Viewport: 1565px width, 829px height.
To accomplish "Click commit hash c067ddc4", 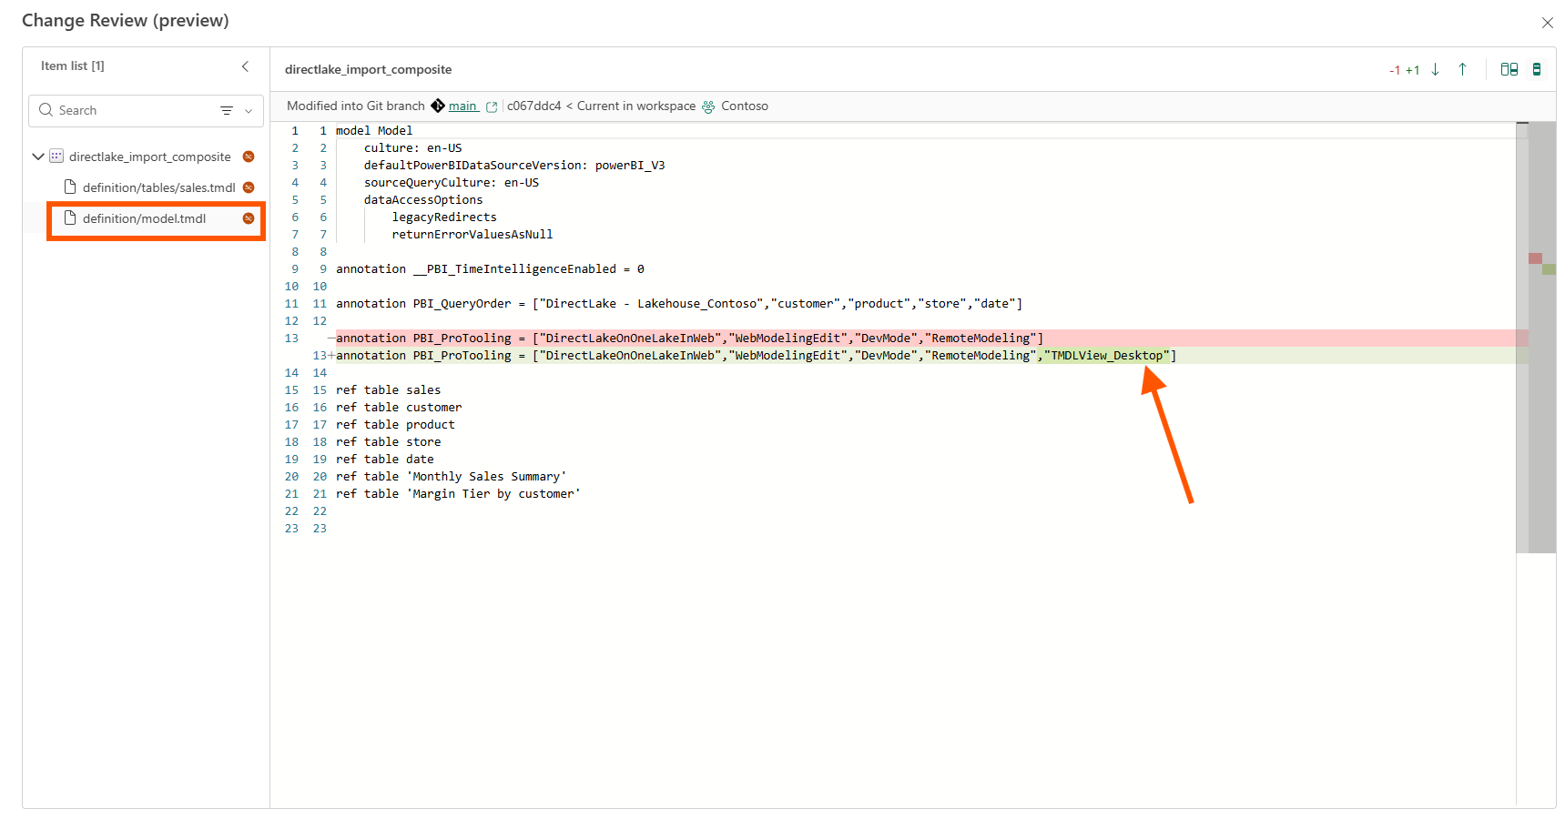I will click(534, 106).
